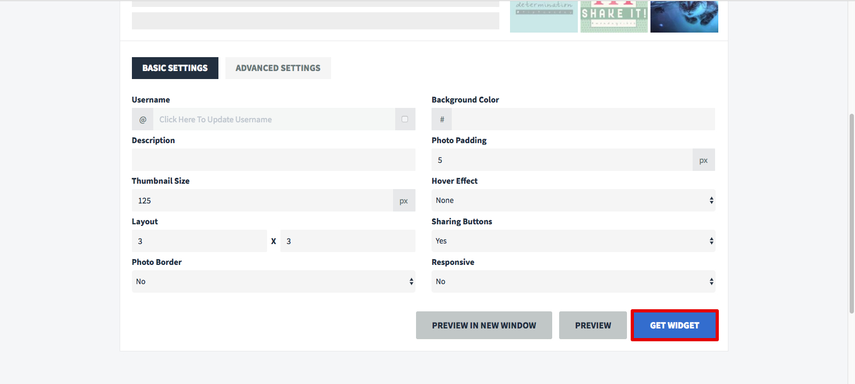Click Preview In New Window button
855x384 pixels.
(484, 325)
